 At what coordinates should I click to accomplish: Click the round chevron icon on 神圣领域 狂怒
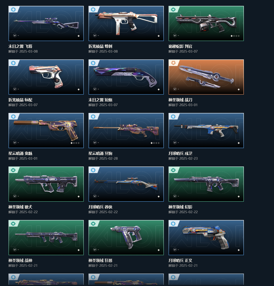pos(95,250)
